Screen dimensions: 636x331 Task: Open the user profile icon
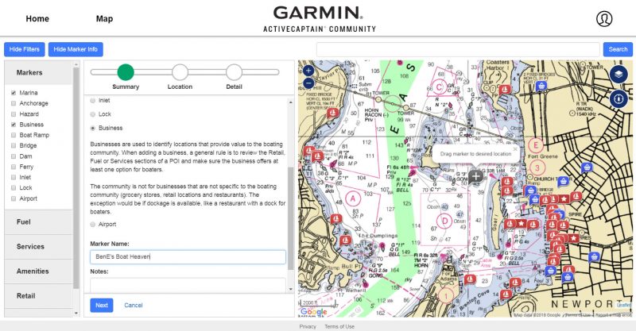click(604, 18)
